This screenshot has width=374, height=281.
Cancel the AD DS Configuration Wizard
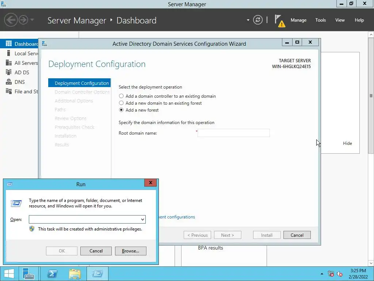click(297, 235)
